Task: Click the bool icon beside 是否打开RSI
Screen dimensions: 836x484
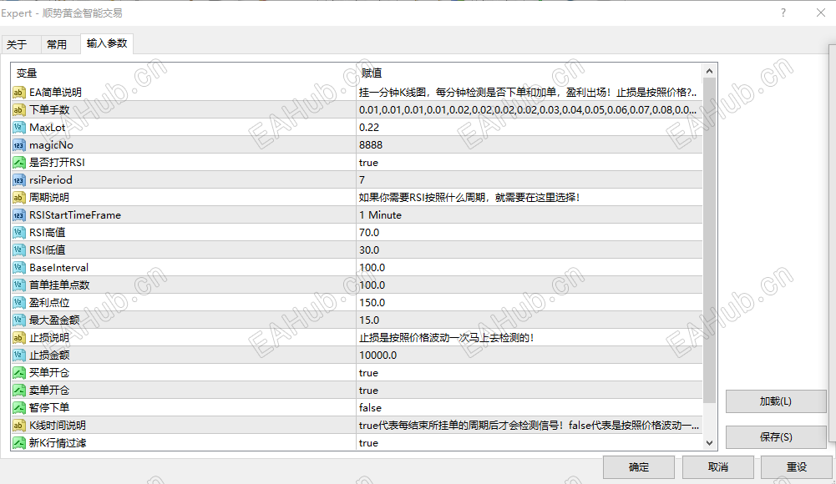Action: (x=19, y=163)
